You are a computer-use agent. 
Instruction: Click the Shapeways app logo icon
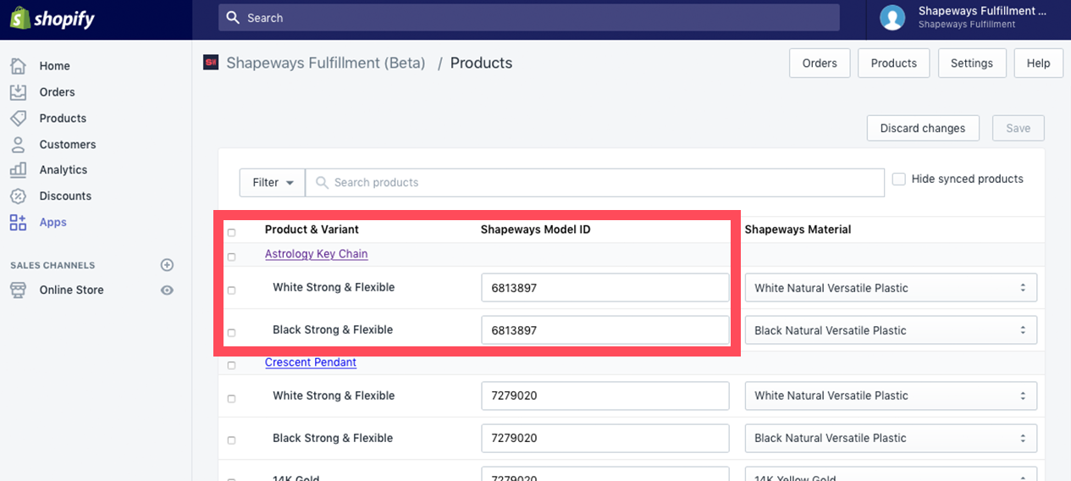point(211,63)
